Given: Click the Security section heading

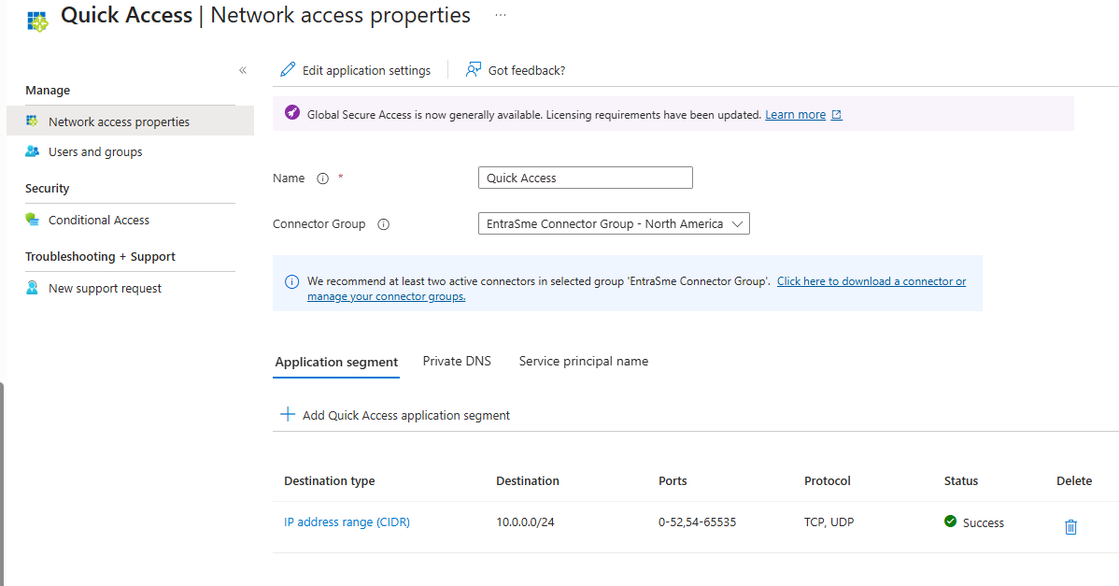Looking at the screenshot, I should [47, 189].
